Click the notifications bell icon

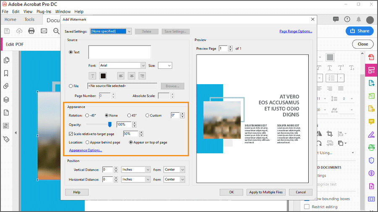click(x=359, y=19)
